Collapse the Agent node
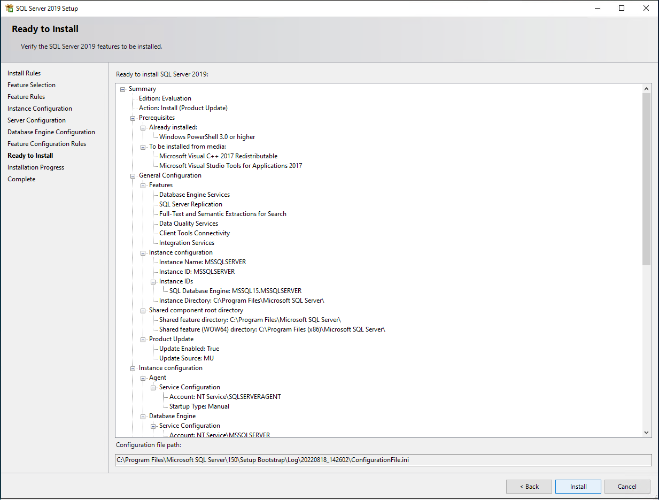The height and width of the screenshot is (500, 659). (x=143, y=378)
